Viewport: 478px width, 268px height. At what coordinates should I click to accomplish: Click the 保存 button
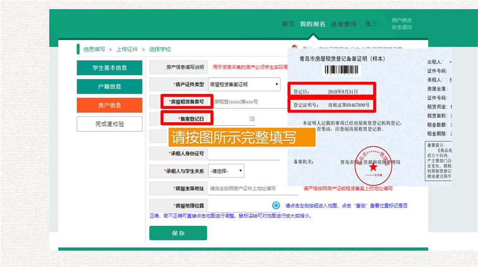coord(178,233)
